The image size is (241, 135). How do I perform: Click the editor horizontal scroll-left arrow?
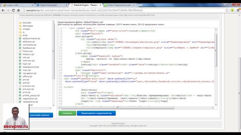[x=59, y=108]
